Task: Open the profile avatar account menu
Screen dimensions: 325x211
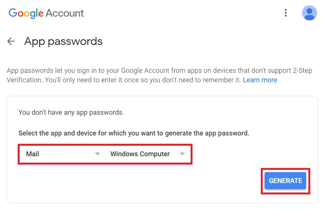Action: coord(309,13)
